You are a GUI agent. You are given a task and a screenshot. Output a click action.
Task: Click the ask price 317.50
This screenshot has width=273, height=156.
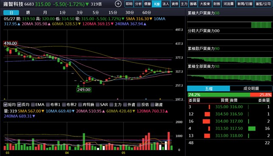point(236,128)
